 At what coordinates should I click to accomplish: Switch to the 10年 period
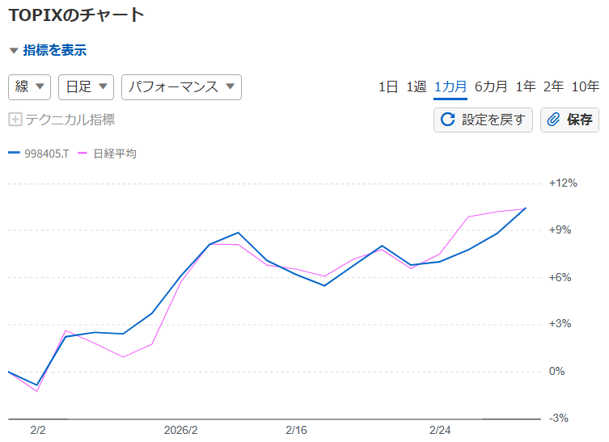click(585, 86)
